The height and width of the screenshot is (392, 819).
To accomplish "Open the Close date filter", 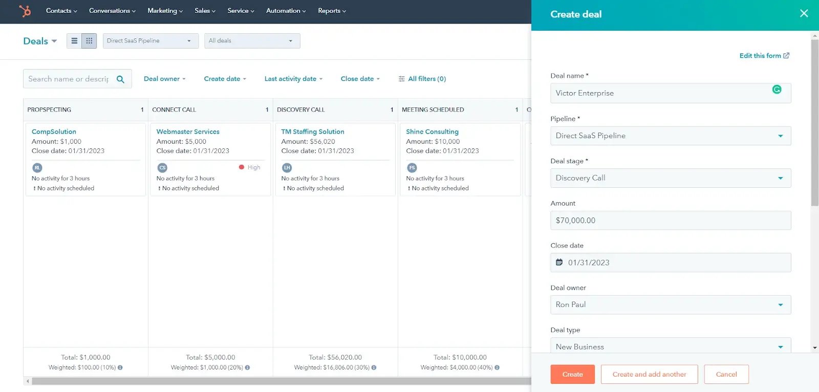I will coord(360,79).
